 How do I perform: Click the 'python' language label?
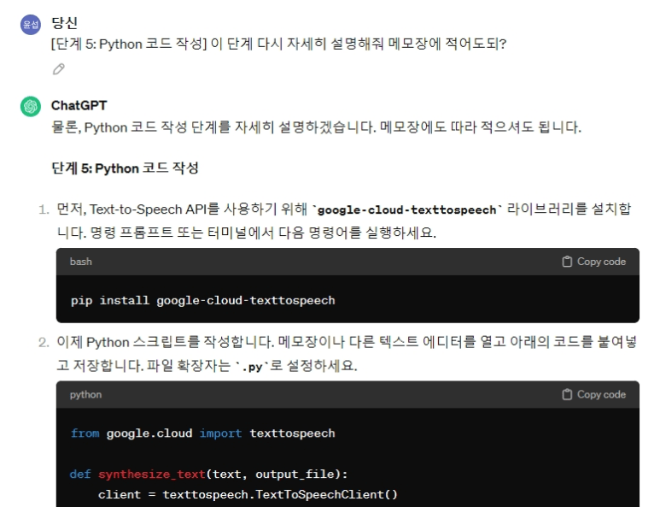(86, 395)
